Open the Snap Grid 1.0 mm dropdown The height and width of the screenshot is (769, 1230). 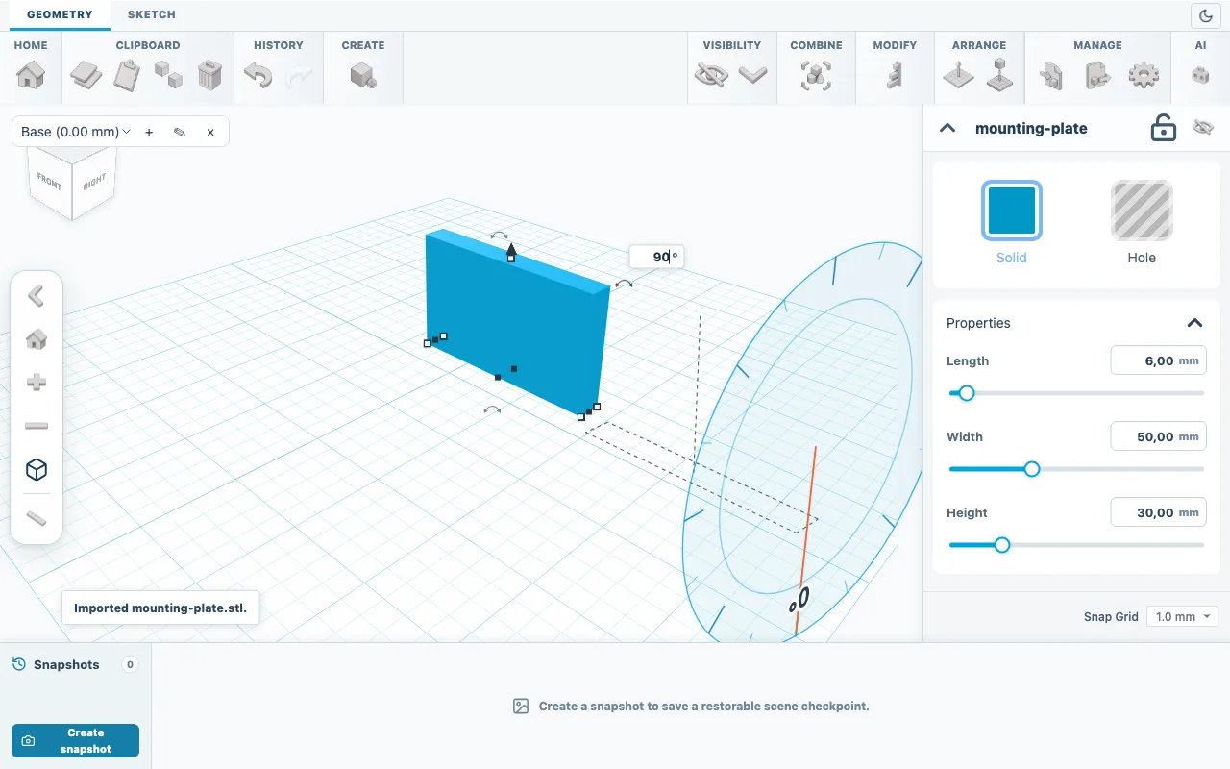tap(1183, 616)
